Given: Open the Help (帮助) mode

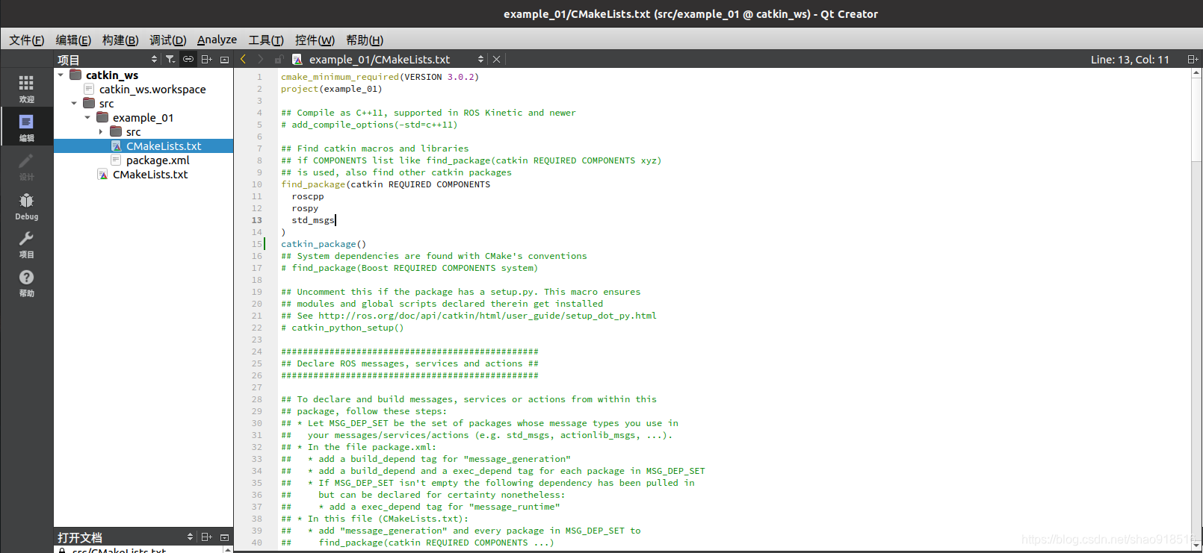Looking at the screenshot, I should click(x=26, y=283).
